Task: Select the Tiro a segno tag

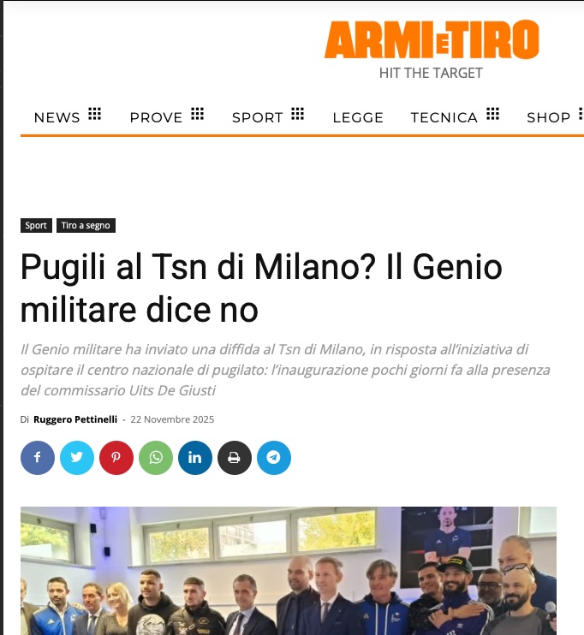Action: (x=86, y=226)
